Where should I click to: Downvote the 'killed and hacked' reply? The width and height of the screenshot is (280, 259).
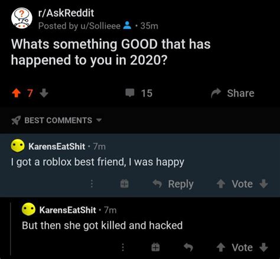(263, 247)
